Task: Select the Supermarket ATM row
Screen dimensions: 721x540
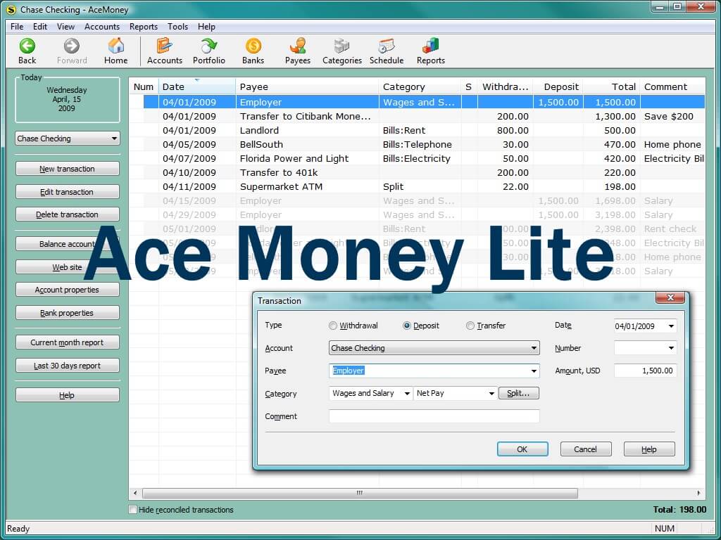Action: click(x=417, y=186)
